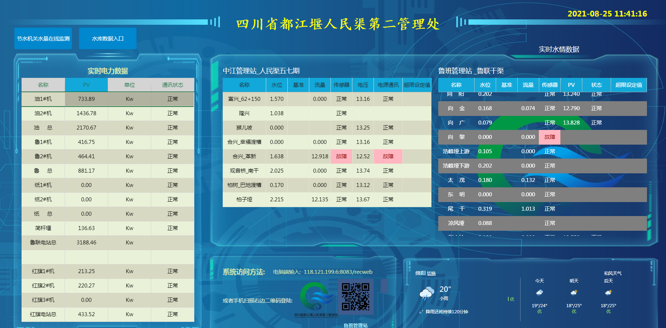
Task: Click 切换 to switch the weather city
Action: pos(431,273)
